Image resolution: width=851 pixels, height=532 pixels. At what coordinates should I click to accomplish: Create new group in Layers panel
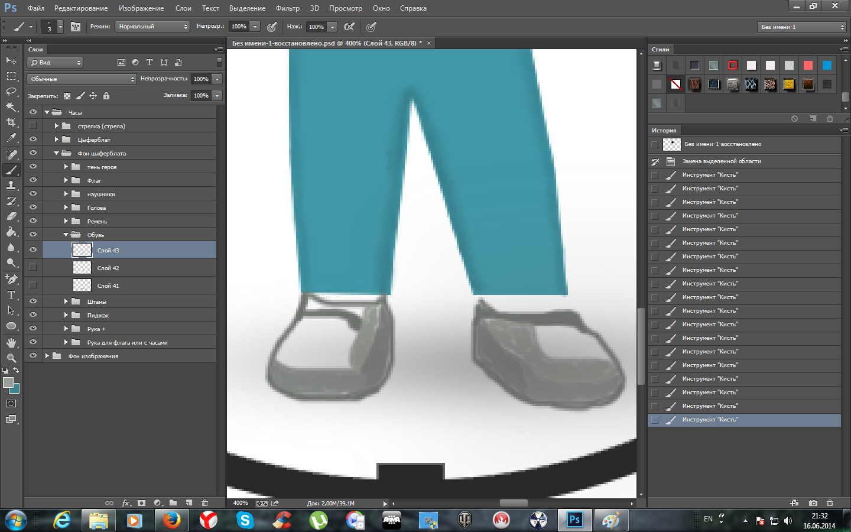173,503
